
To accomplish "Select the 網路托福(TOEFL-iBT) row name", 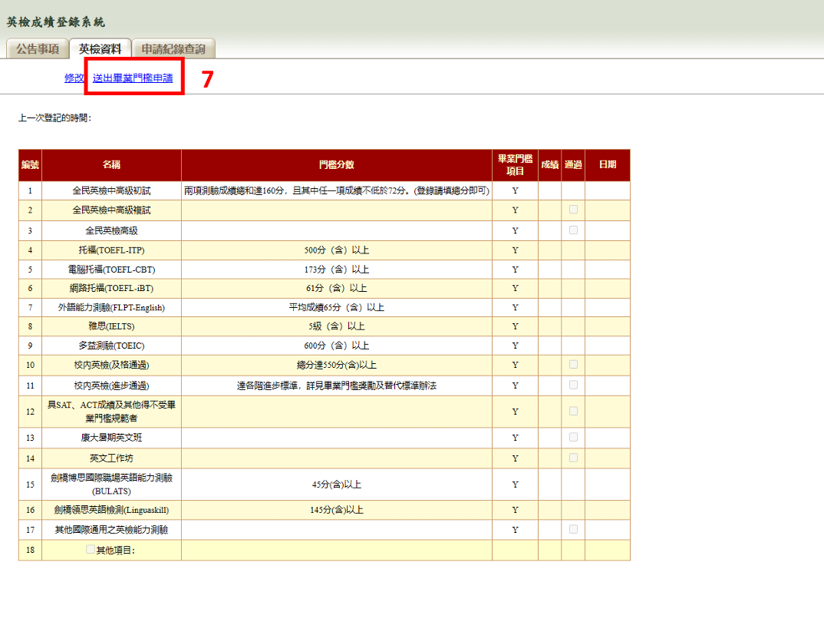I will click(x=111, y=288).
